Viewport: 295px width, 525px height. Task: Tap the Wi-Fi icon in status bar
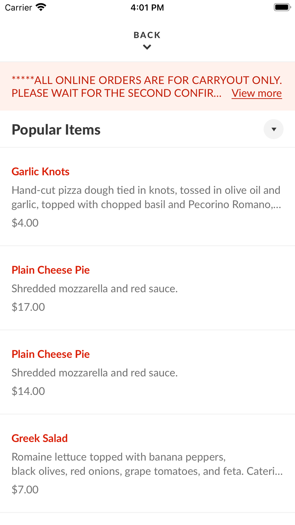click(x=41, y=7)
